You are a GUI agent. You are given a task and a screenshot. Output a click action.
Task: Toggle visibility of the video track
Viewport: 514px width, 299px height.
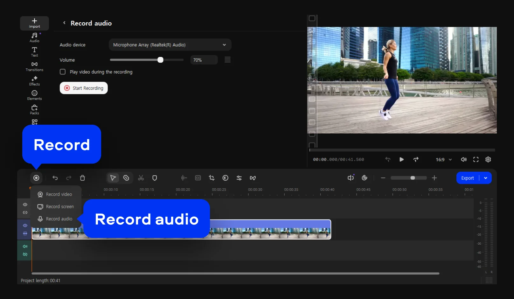(25, 226)
